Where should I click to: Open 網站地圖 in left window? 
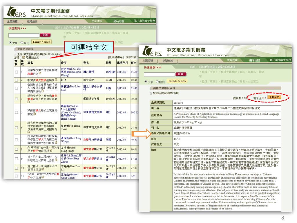(119, 21)
